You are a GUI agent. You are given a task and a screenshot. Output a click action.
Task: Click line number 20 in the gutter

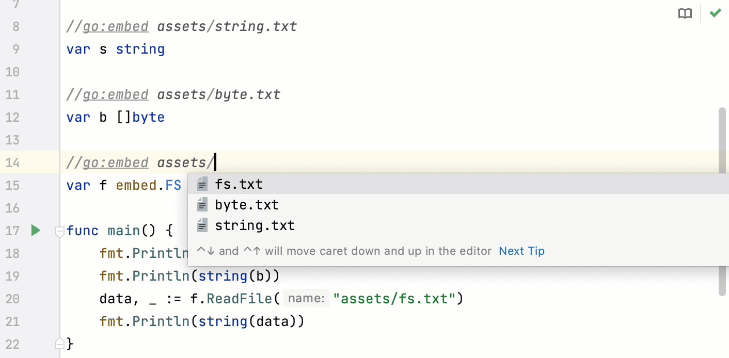coord(12,299)
